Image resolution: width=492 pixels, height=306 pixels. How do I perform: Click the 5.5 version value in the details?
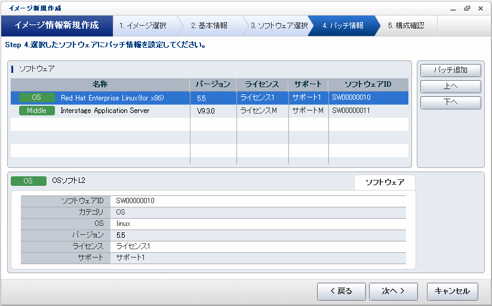tap(121, 235)
